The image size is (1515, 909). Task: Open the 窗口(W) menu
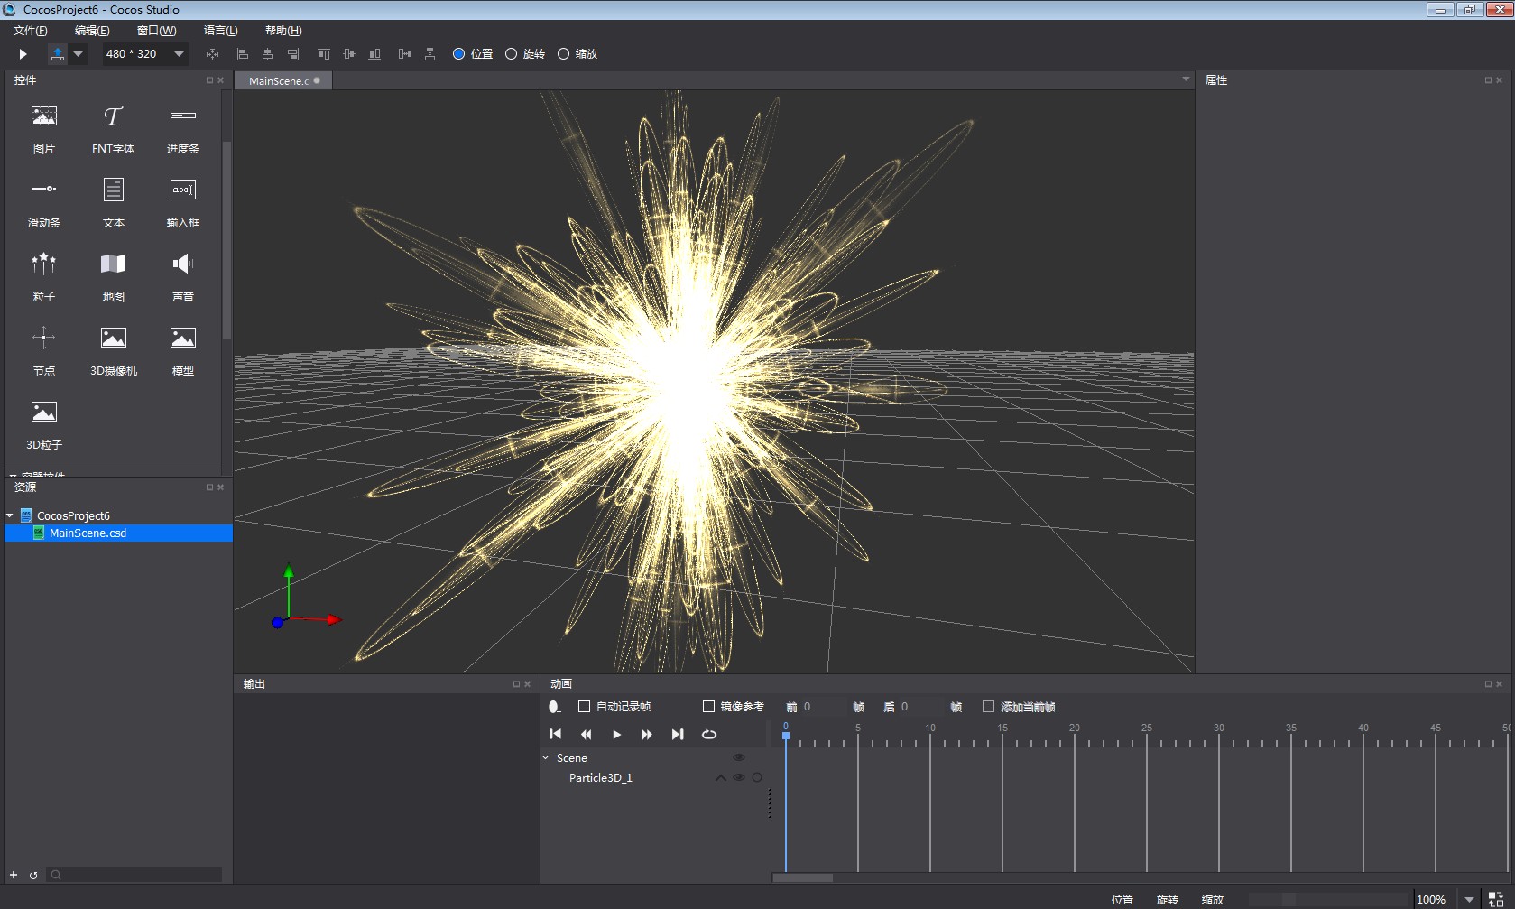(157, 31)
